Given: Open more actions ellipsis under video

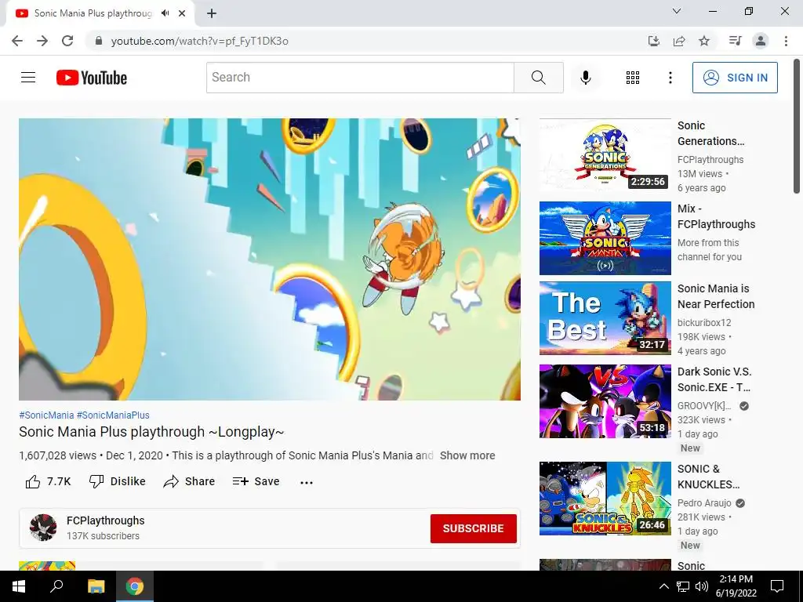Looking at the screenshot, I should point(307,482).
